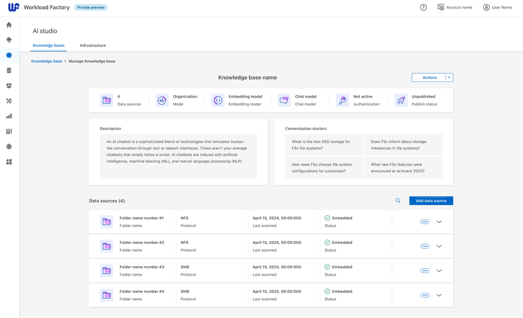Click folder icon of Folder name number #4
Image resolution: width=523 pixels, height=318 pixels.
(x=106, y=295)
